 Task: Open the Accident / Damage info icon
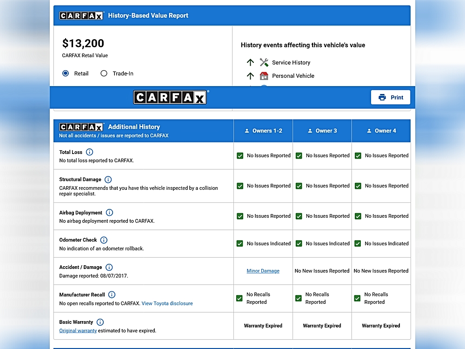[109, 268]
